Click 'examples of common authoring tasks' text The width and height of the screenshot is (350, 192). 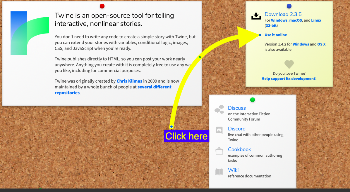point(255,158)
